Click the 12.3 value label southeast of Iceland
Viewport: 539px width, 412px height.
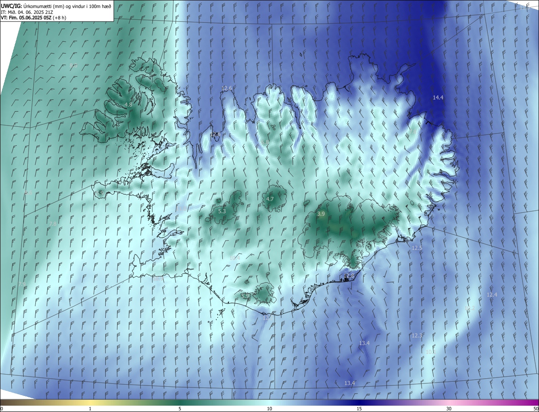tap(417, 335)
